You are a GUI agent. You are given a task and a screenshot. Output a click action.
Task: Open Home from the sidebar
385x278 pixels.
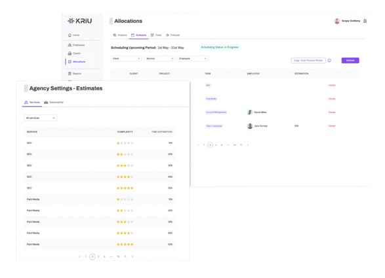73,35
